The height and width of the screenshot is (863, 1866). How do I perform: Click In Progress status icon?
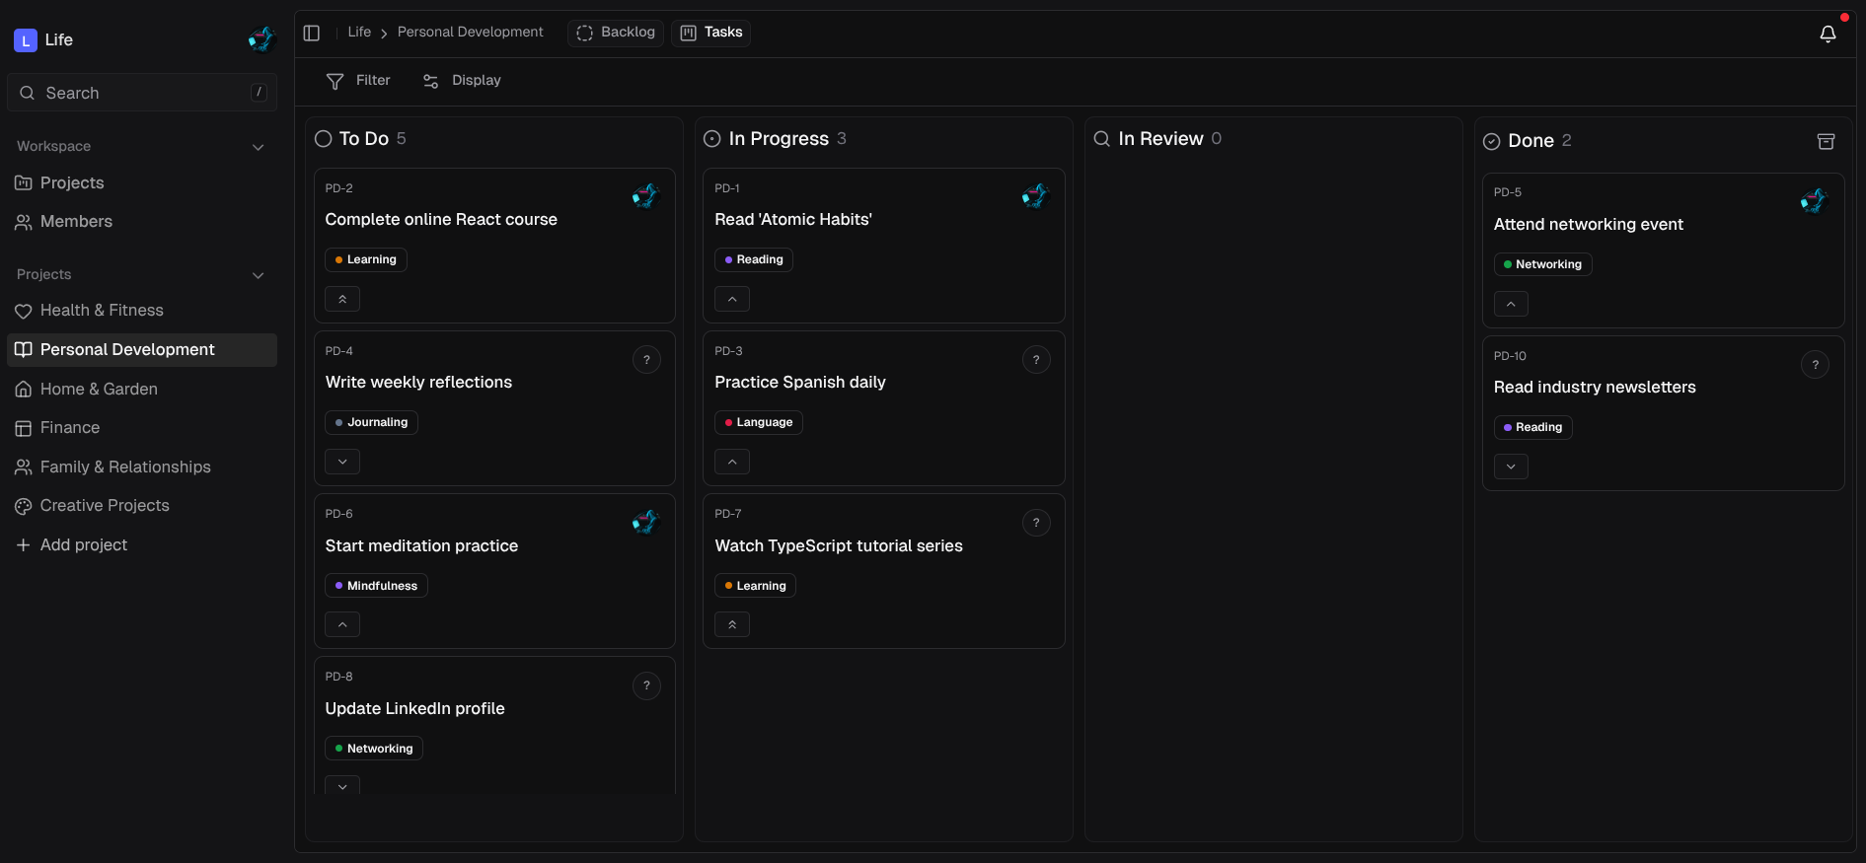[711, 139]
